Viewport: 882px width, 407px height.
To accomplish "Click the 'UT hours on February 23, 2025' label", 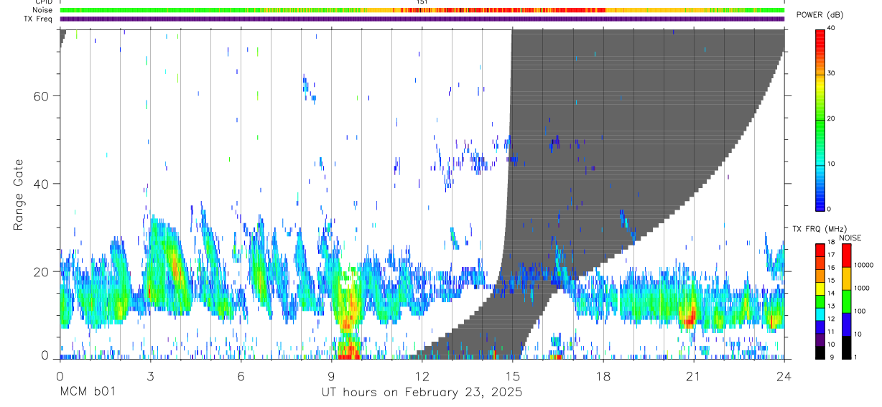I will click(422, 393).
